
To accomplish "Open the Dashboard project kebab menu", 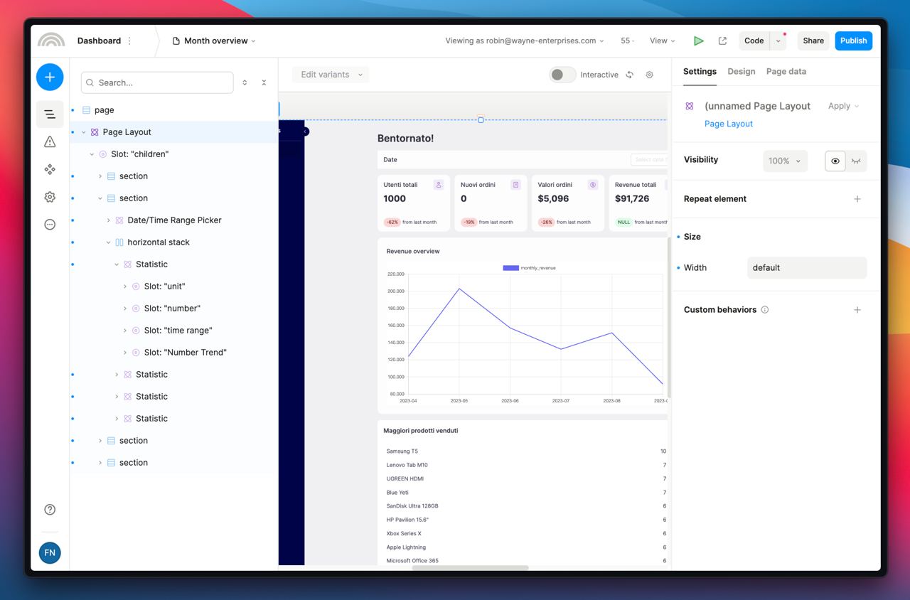I will (x=129, y=41).
